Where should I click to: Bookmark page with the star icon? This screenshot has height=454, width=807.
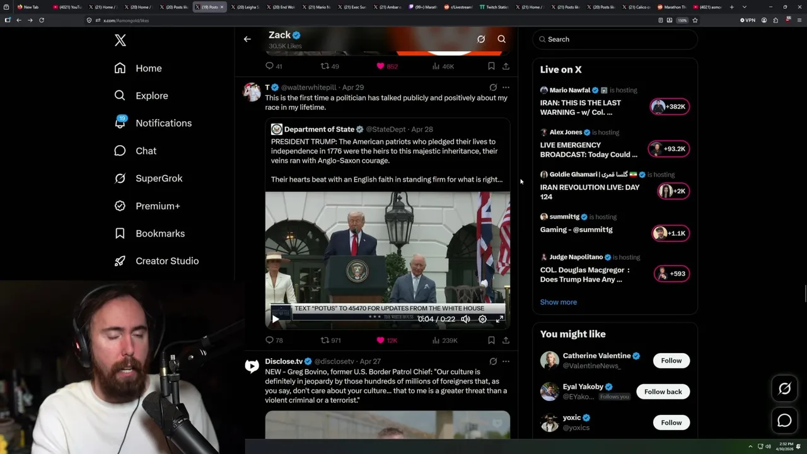(695, 20)
